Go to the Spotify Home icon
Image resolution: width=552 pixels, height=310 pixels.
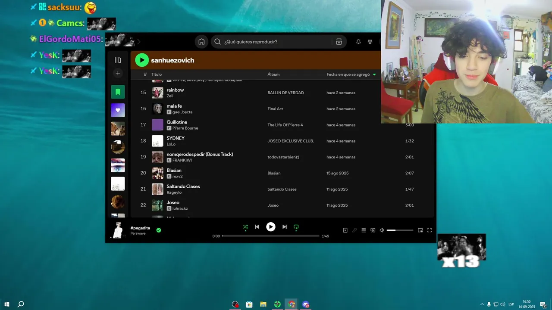pos(201,42)
